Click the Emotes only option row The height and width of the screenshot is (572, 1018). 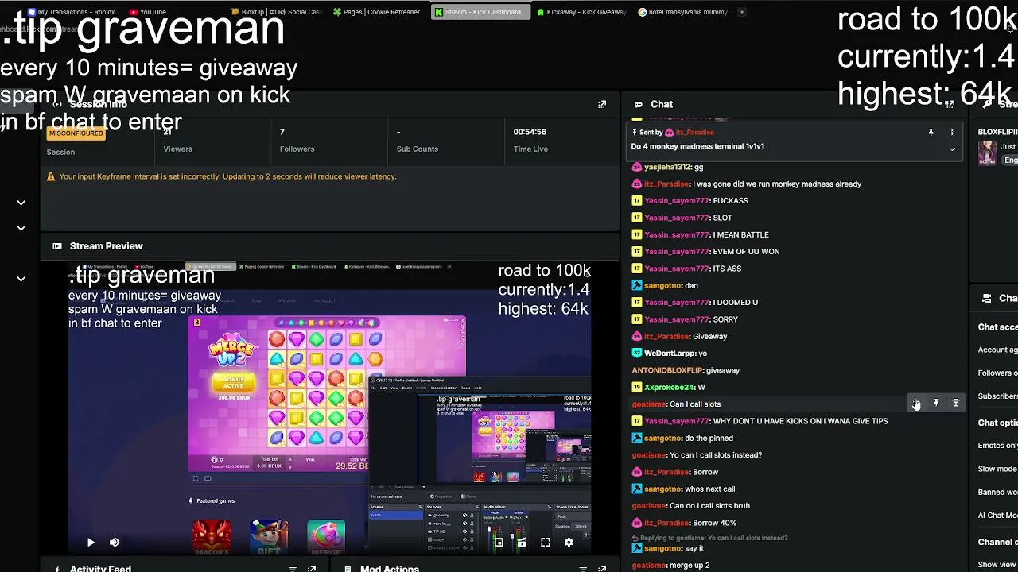click(x=997, y=446)
